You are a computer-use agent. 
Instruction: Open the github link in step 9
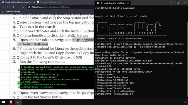83,40
